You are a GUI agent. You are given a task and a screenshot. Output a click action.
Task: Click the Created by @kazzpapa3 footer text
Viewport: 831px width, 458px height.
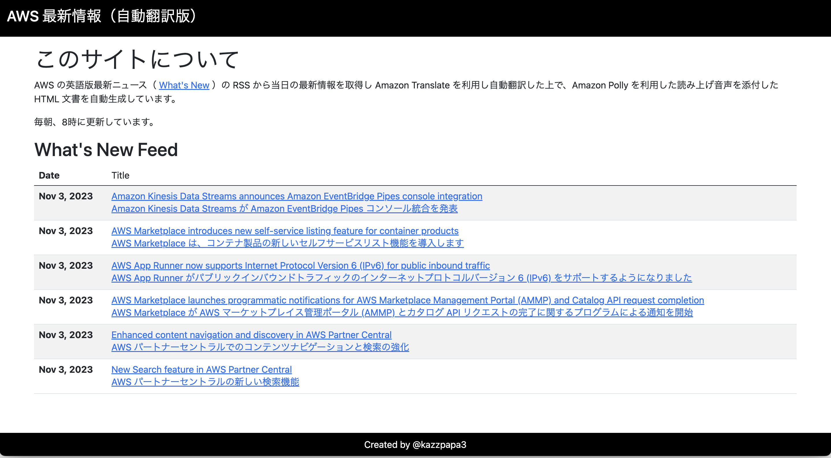(x=415, y=445)
